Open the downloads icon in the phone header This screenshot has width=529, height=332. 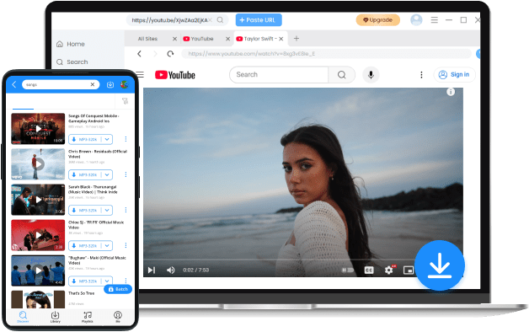click(x=110, y=84)
